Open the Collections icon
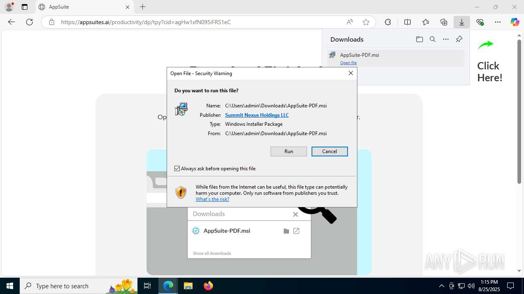The image size is (524, 294). coord(444,22)
